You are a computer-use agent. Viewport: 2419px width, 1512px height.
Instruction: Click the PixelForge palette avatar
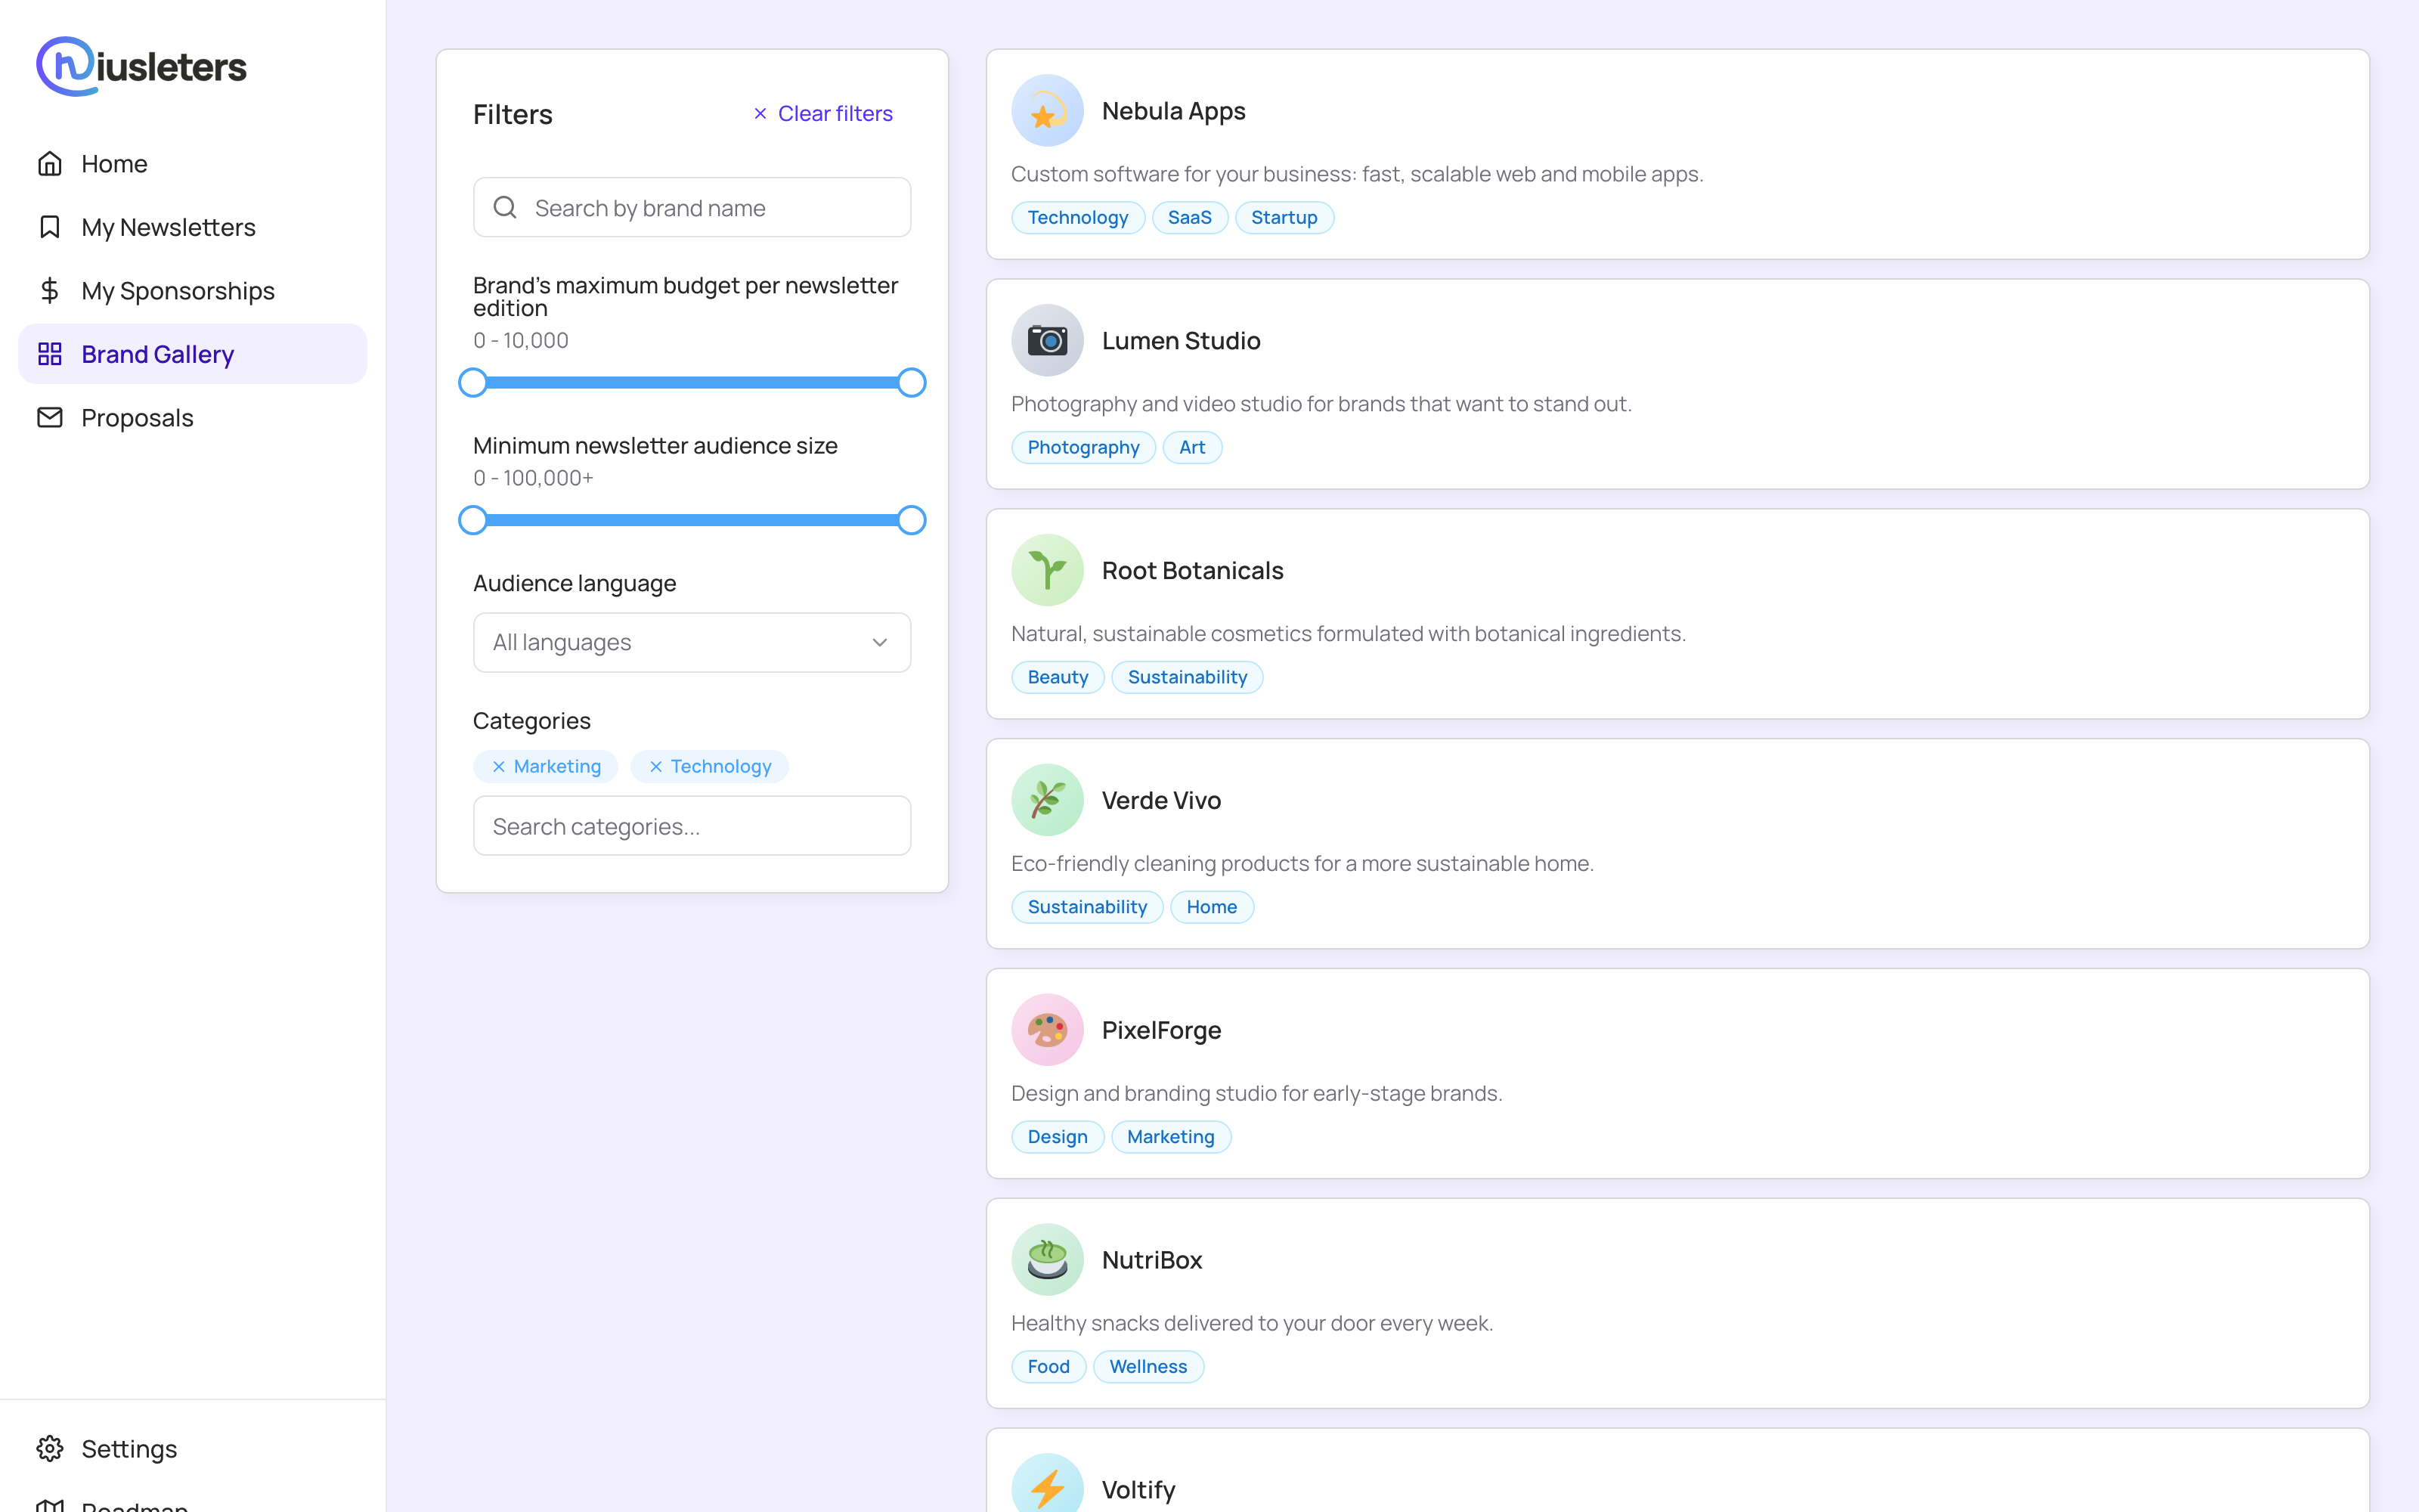(1046, 1030)
